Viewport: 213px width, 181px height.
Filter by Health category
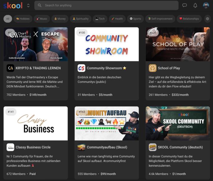pyautogui.click(x=117, y=19)
